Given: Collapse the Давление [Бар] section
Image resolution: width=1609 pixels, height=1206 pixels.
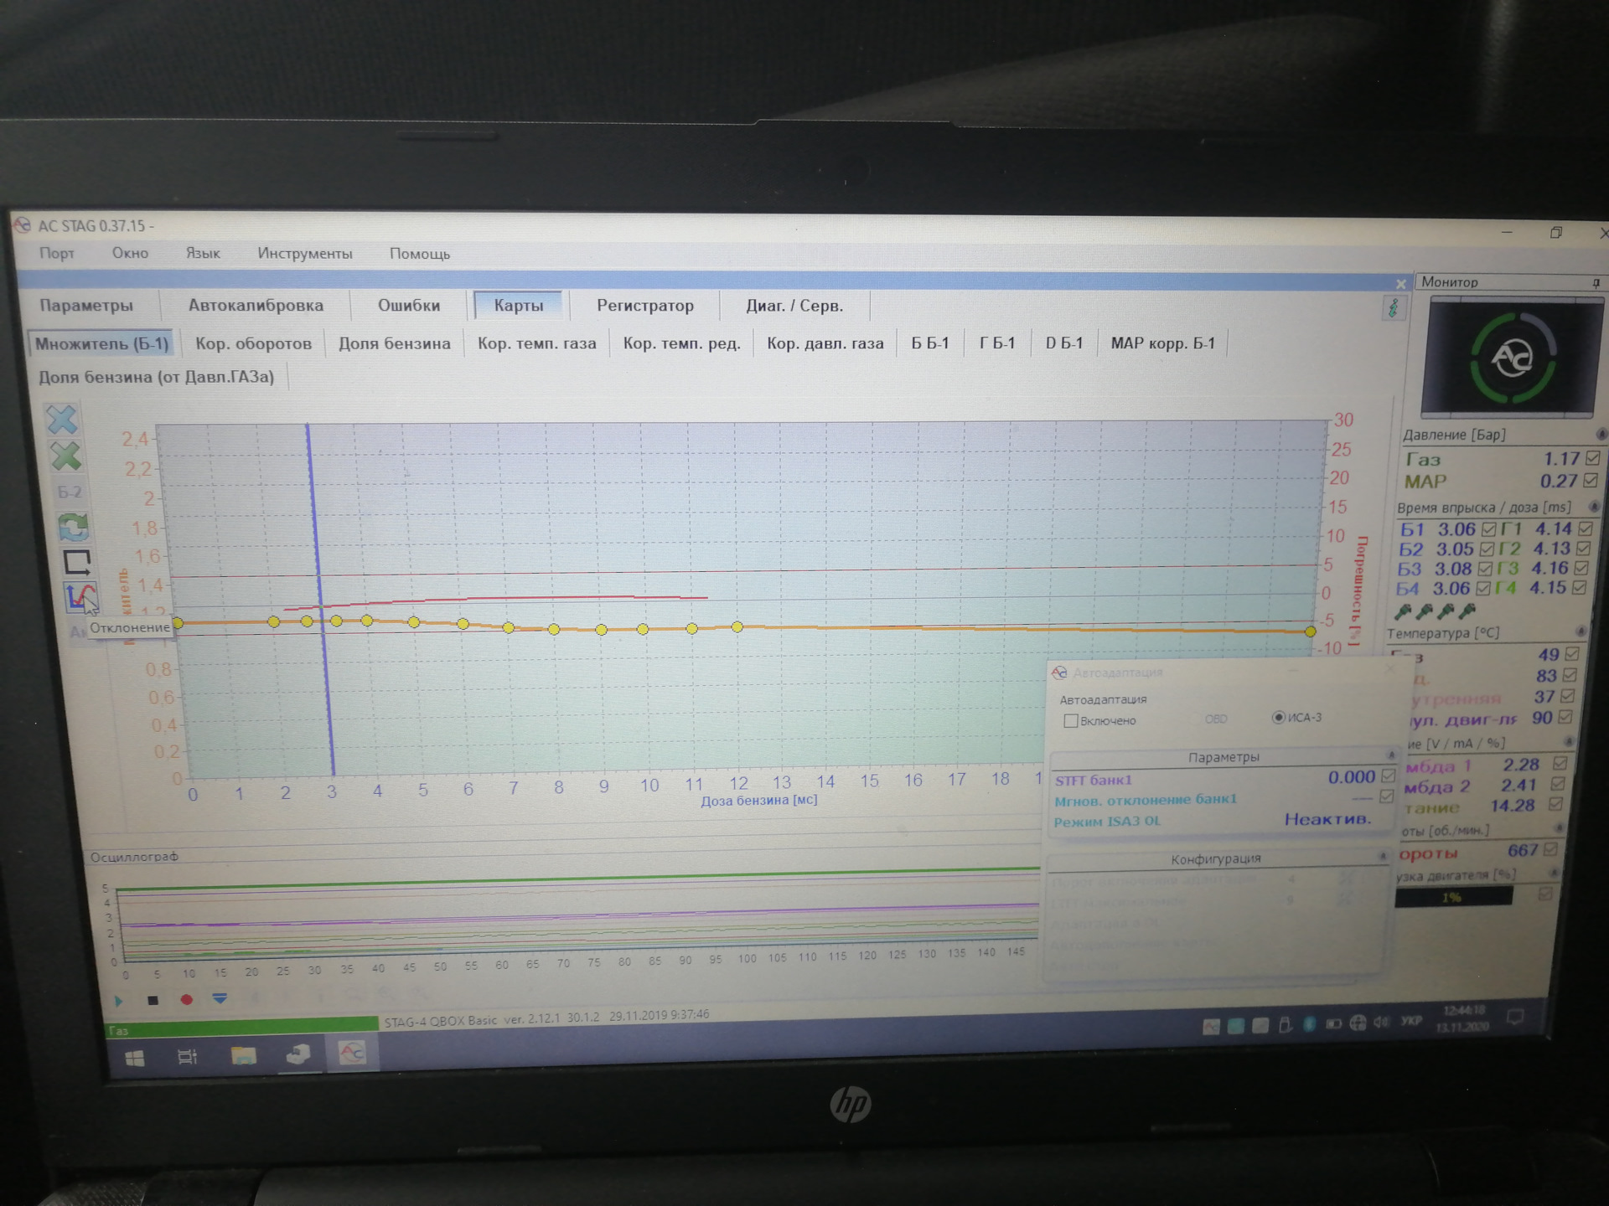Looking at the screenshot, I should (1601, 435).
